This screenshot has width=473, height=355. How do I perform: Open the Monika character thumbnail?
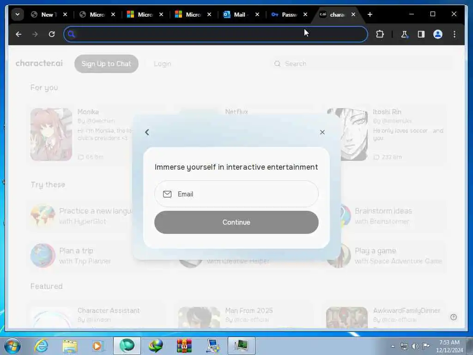51,135
